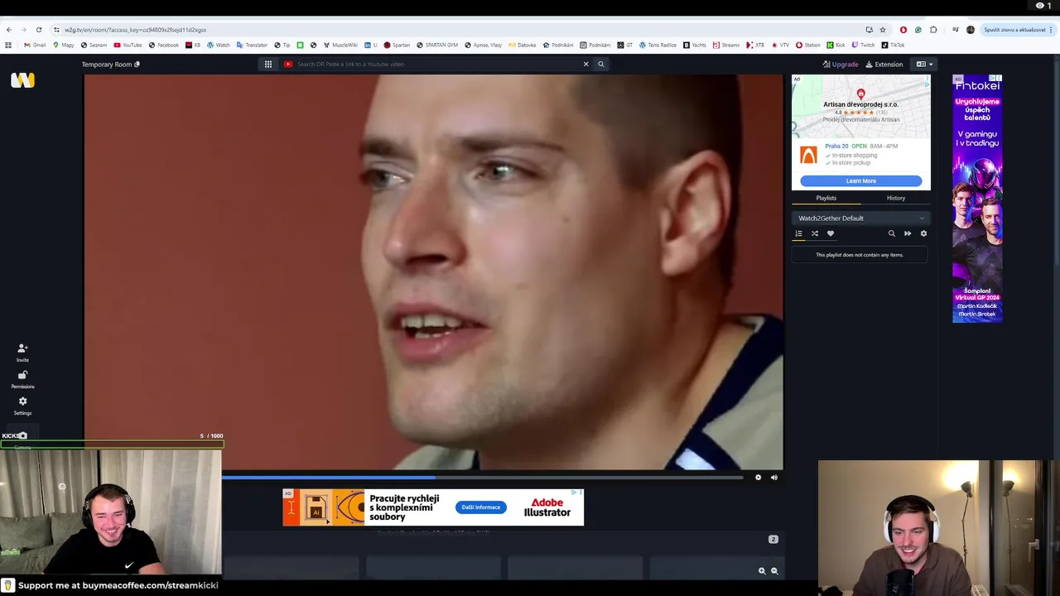
Task: Switch to the History tab
Action: point(895,198)
